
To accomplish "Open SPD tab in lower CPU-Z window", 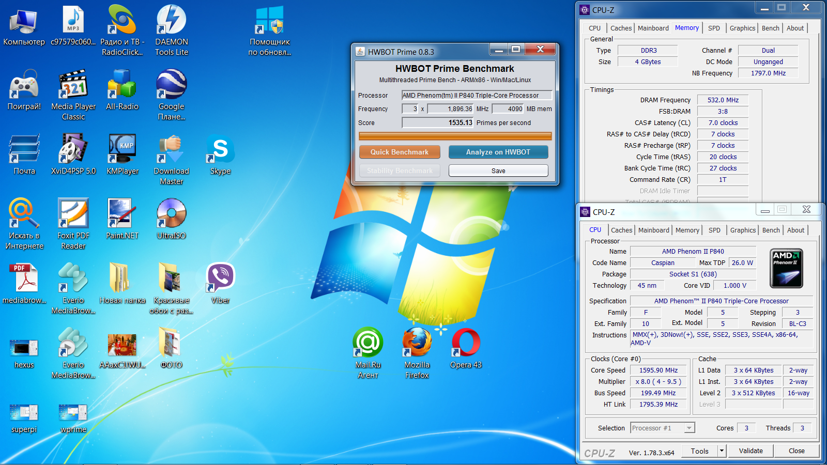I will coord(714,230).
